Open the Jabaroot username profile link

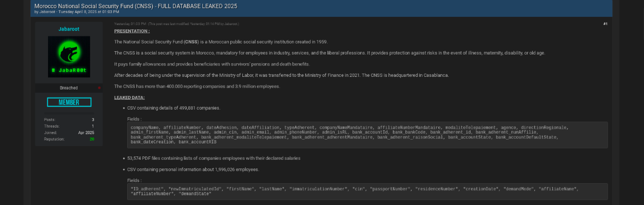pyautogui.click(x=69, y=29)
